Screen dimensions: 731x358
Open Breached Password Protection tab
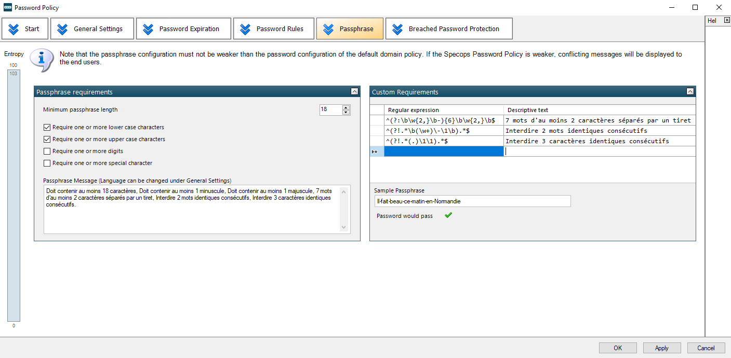point(449,29)
